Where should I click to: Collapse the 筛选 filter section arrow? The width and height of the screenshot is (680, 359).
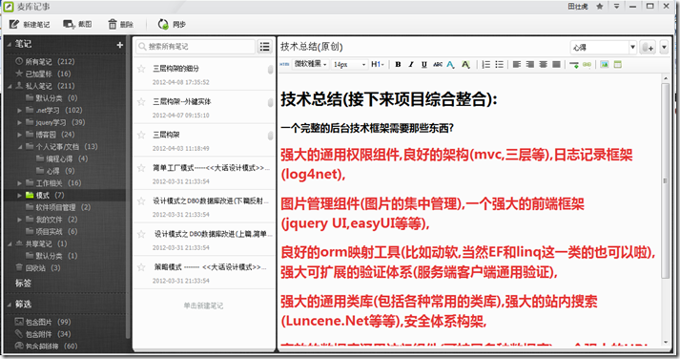click(10, 305)
